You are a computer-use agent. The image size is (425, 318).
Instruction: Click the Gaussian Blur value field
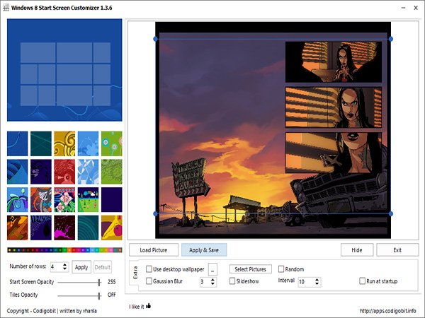[x=205, y=282]
